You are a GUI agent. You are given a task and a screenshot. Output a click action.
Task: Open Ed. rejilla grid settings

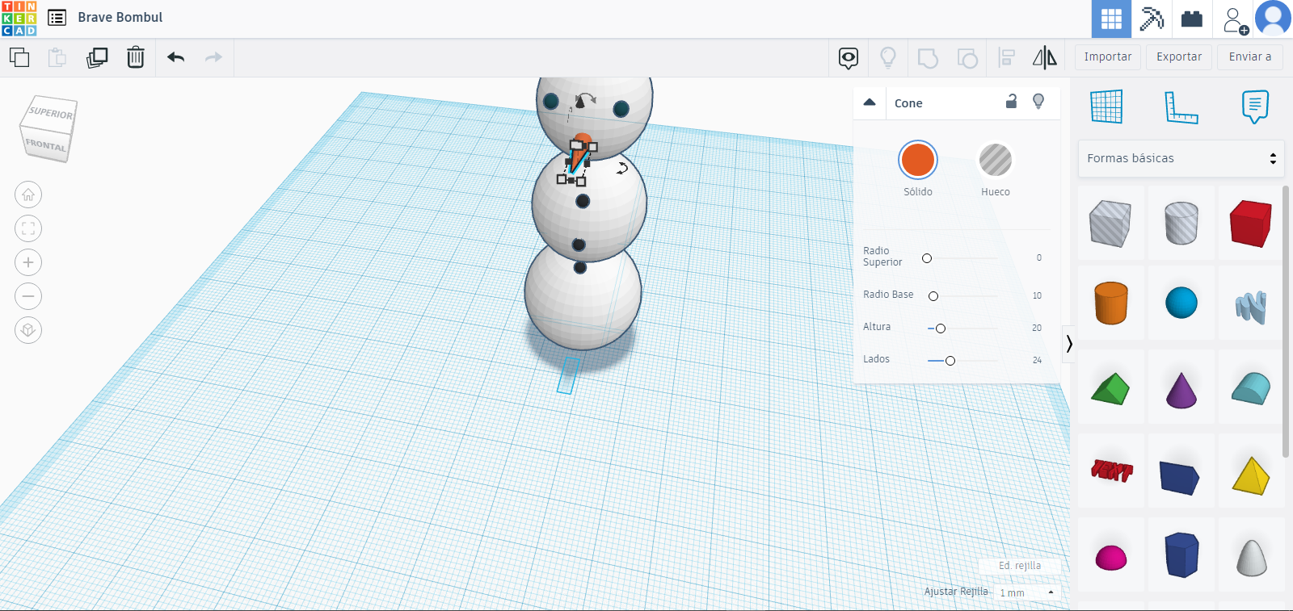[x=1020, y=566]
